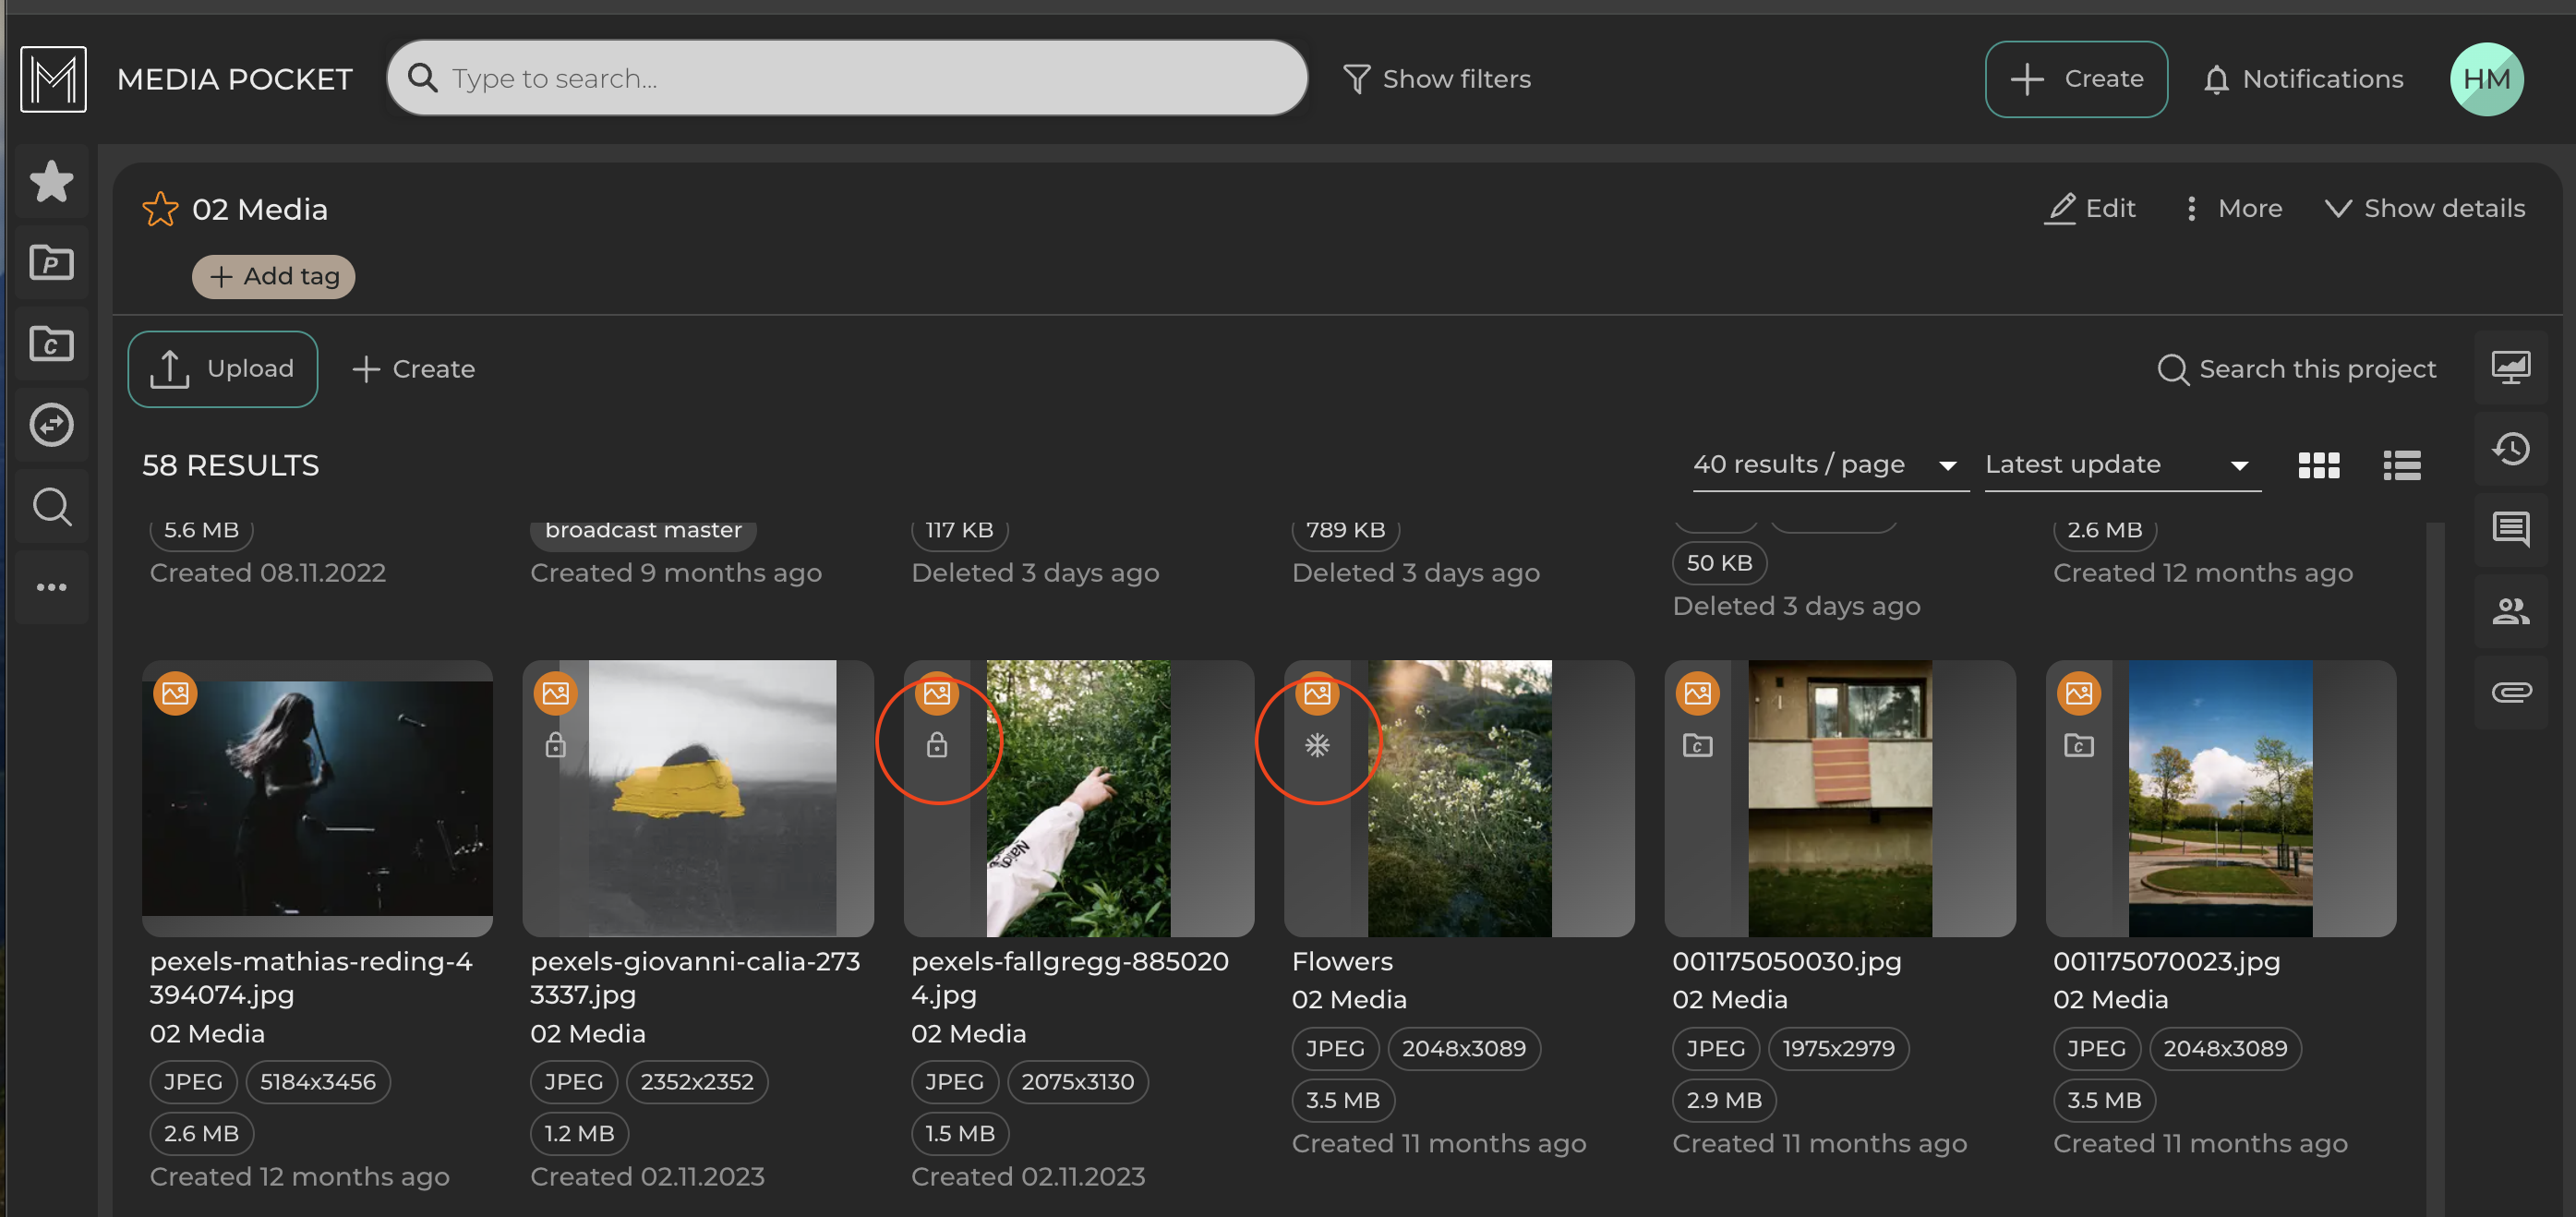Open the Latest update sort dropdown
Viewport: 2576px width, 1217px height.
[x=2120, y=465]
